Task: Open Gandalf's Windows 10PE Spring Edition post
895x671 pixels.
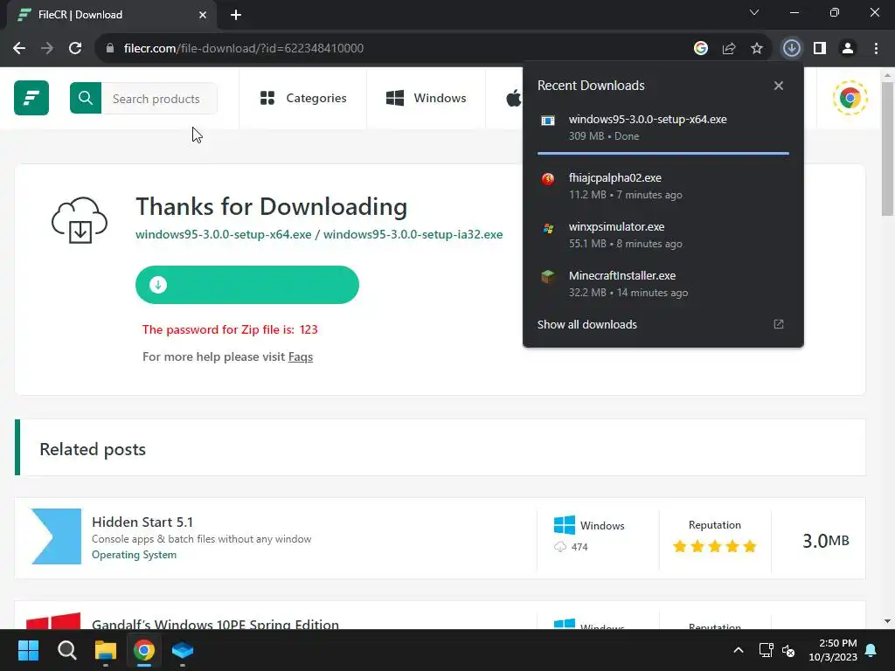Action: pyautogui.click(x=215, y=624)
